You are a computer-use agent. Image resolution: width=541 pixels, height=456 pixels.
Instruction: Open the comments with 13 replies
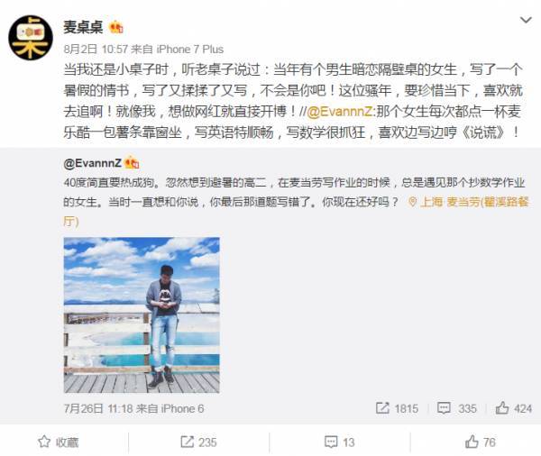[340, 442]
